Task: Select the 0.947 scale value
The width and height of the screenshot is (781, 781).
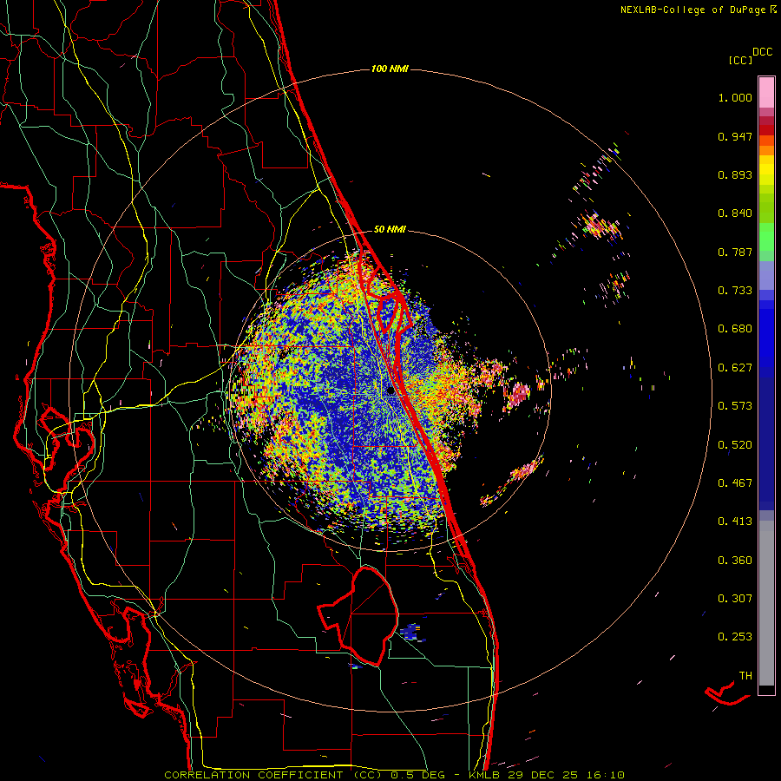Action: point(735,136)
